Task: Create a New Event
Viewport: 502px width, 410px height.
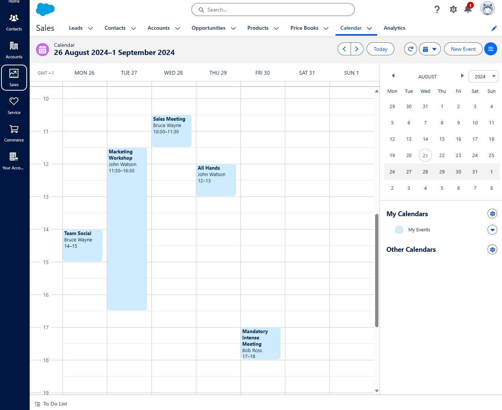Action: tap(463, 49)
